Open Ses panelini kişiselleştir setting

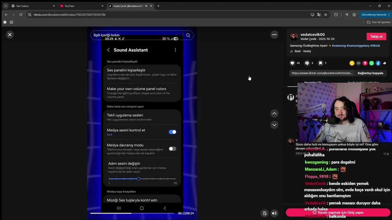click(142, 74)
